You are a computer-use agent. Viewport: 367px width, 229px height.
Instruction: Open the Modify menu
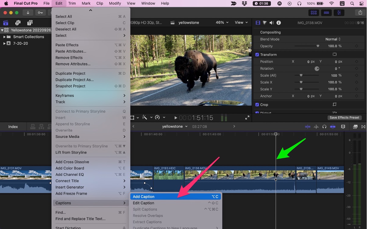115,3
